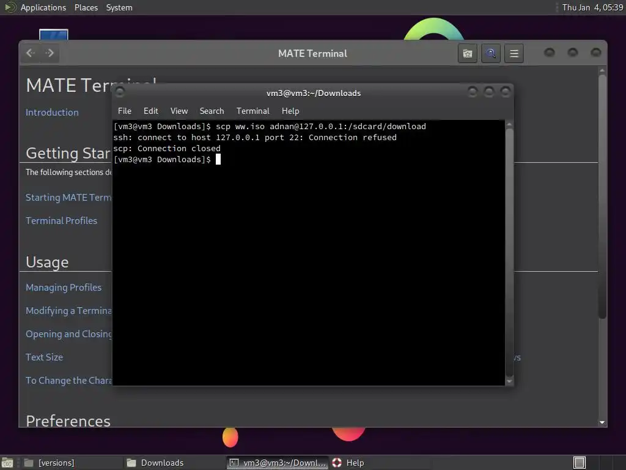This screenshot has width=626, height=470.
Task: Click the Usage heading in help
Action: tap(47, 262)
